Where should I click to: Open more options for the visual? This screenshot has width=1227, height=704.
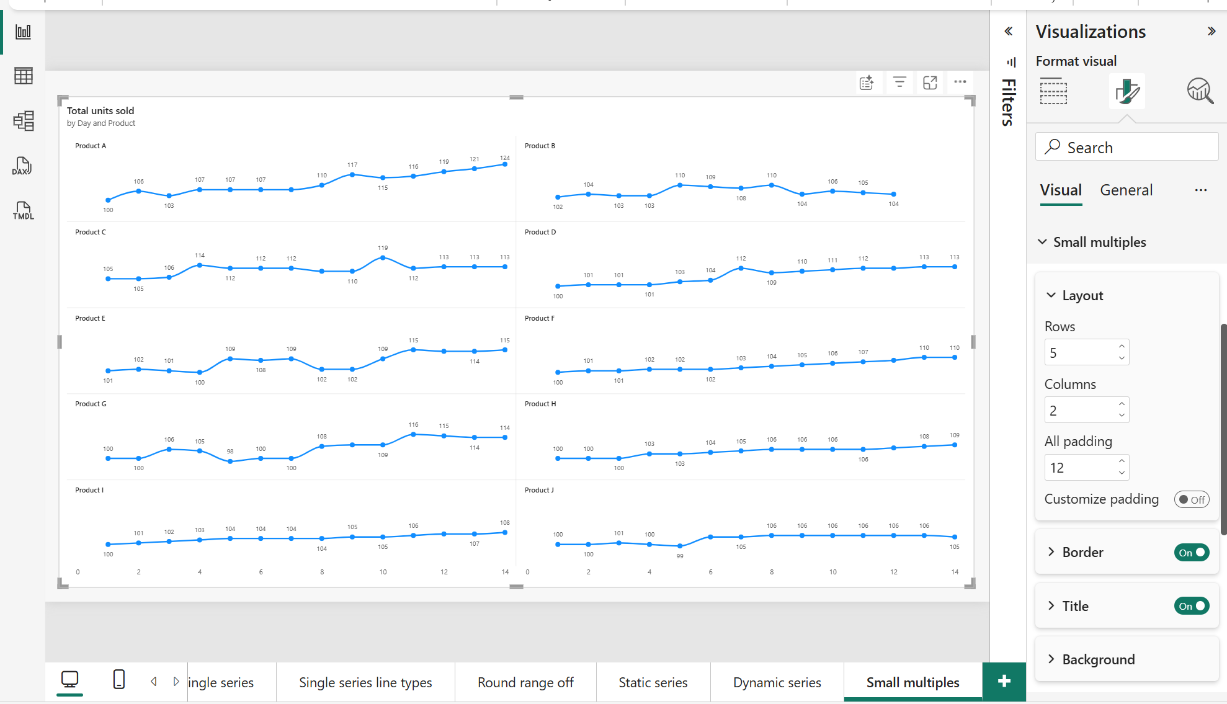pos(960,82)
